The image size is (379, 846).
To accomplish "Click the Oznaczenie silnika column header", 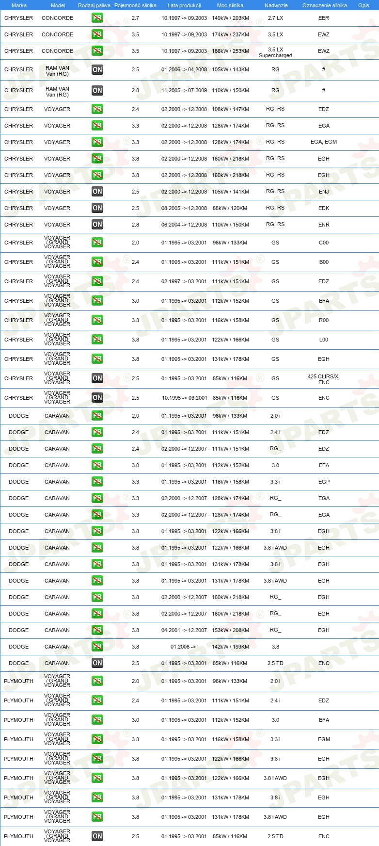I will click(325, 5).
